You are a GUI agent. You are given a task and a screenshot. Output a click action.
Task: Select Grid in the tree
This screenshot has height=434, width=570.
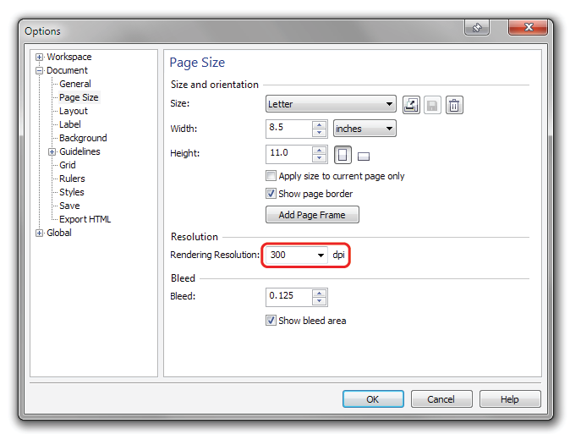[x=68, y=165]
